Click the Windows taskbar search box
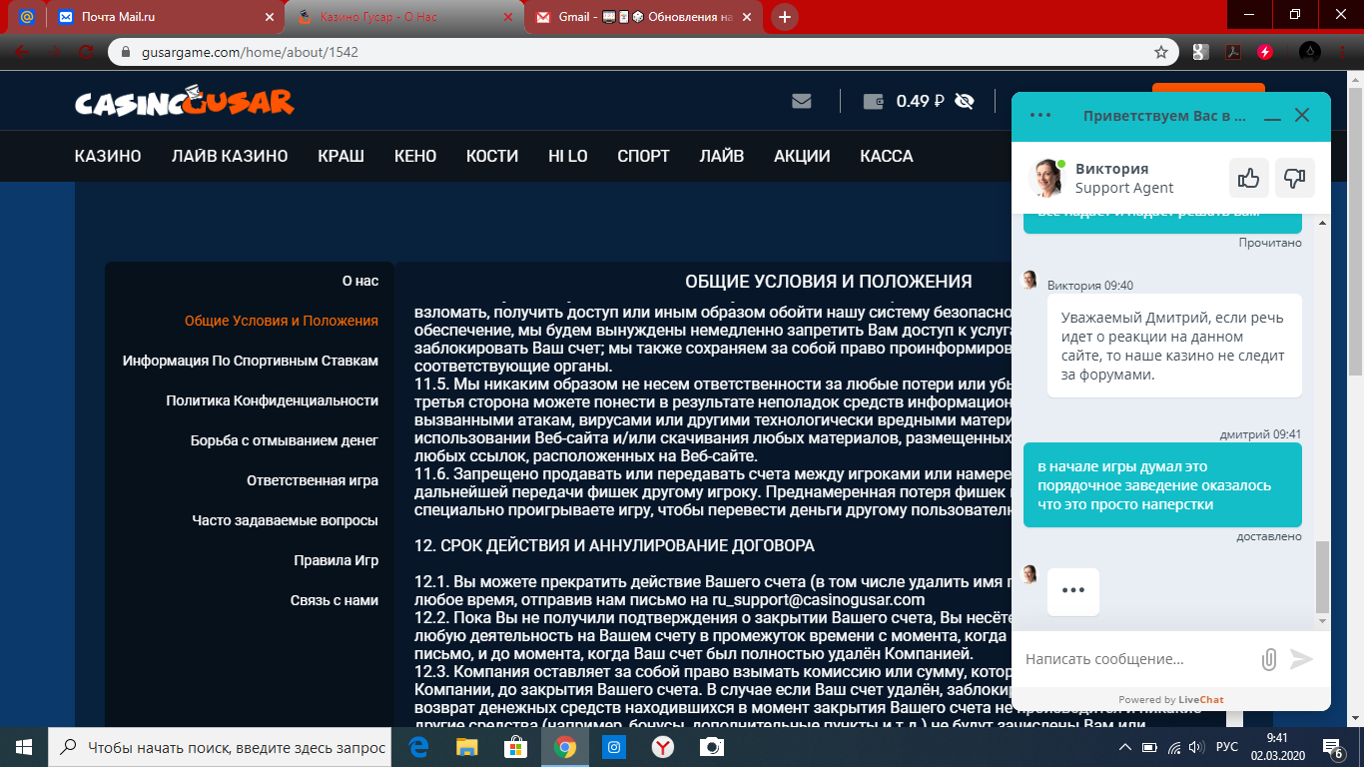 (x=220, y=747)
